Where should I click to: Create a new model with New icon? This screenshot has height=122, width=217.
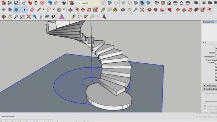tap(3, 3)
